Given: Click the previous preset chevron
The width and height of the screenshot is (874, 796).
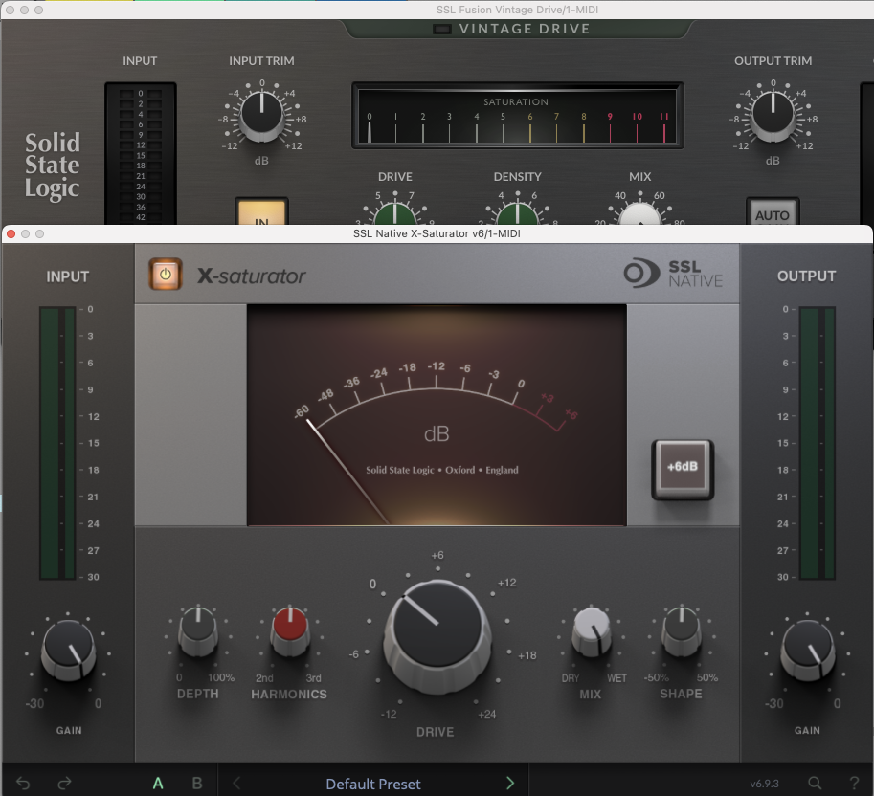Looking at the screenshot, I should tap(236, 783).
